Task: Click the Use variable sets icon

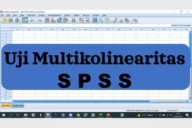Action: pos(120,20)
